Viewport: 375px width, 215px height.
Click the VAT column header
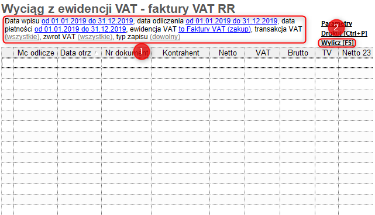263,53
